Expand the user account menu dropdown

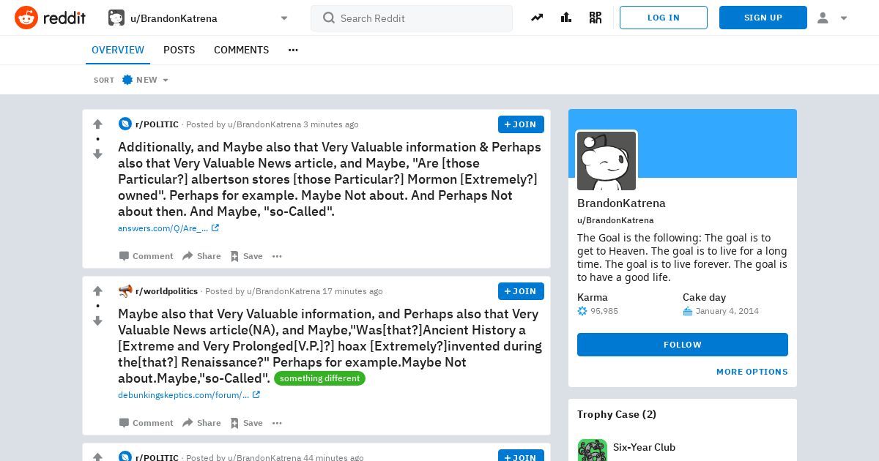833,18
